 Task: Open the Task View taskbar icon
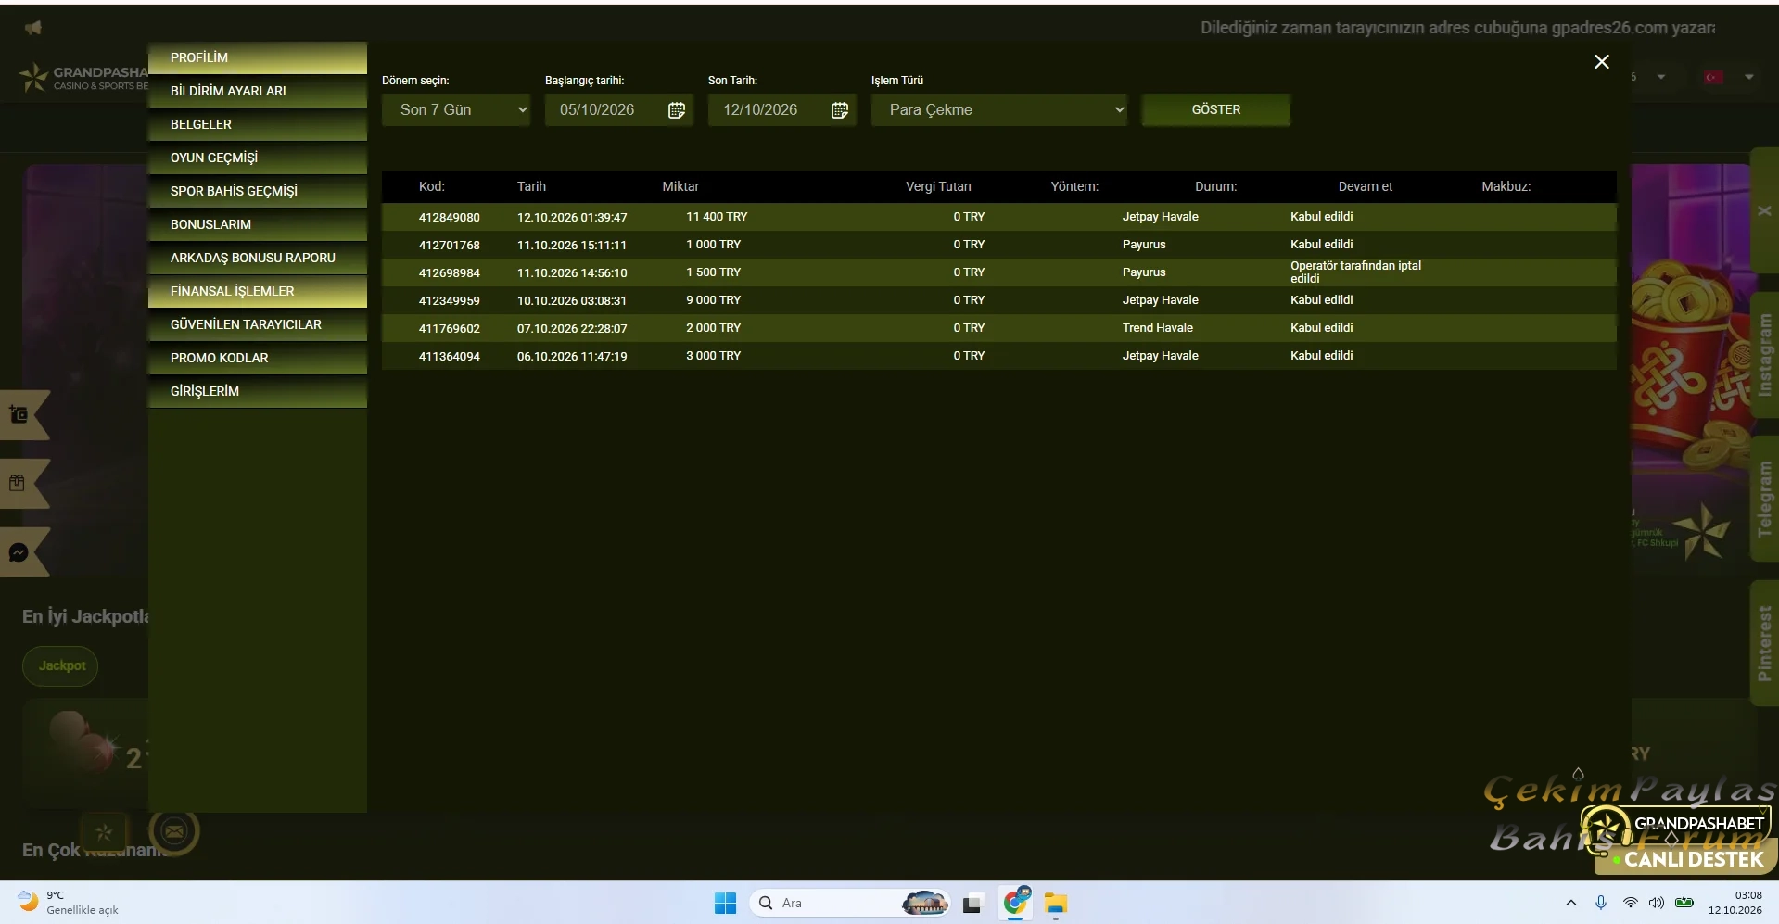click(972, 904)
